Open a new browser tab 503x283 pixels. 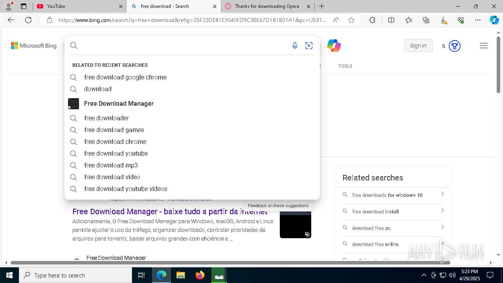pyautogui.click(x=321, y=6)
